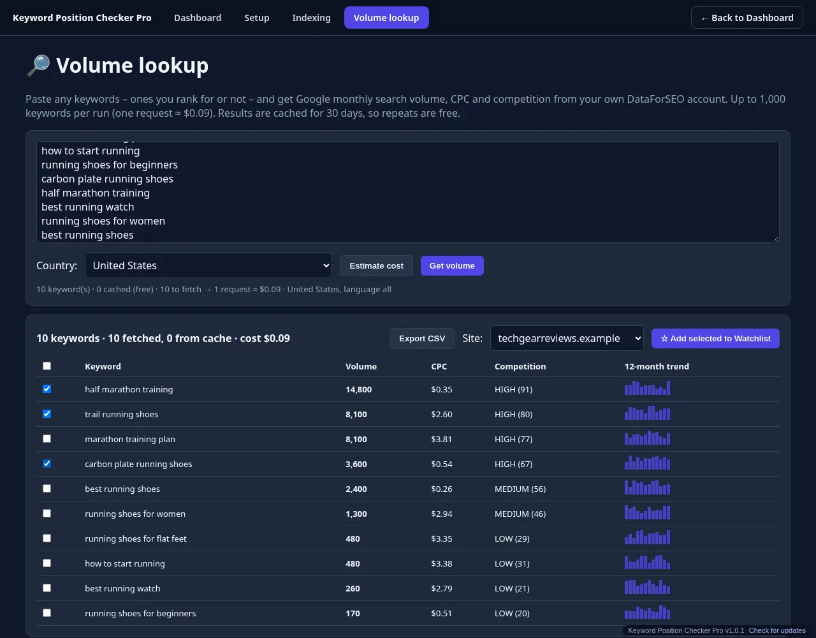This screenshot has width=816, height=638.
Task: Click the version label v1.0.1
Action: pyautogui.click(x=686, y=630)
